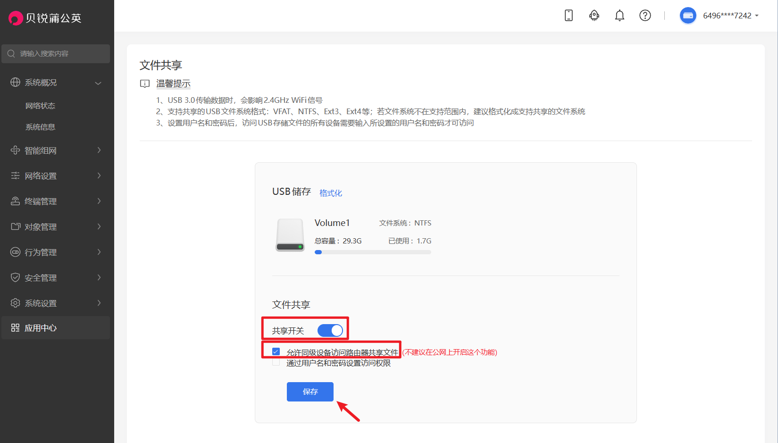This screenshot has height=443, width=778.
Task: Click the mobile phone icon in header
Action: pos(569,16)
